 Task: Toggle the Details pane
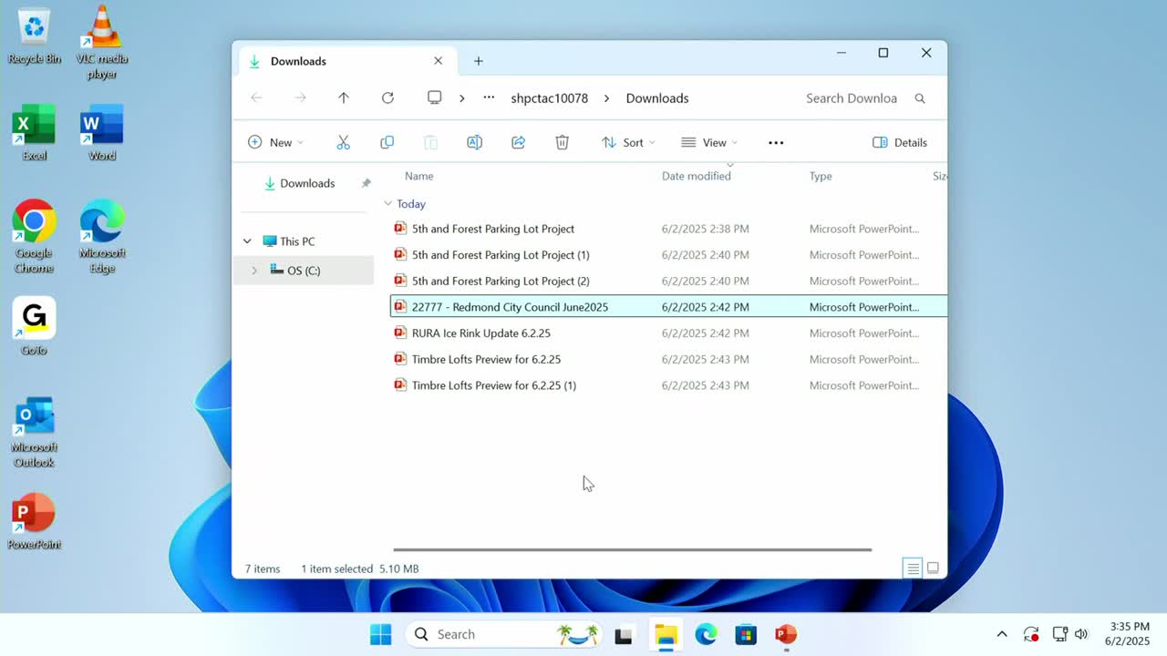899,142
